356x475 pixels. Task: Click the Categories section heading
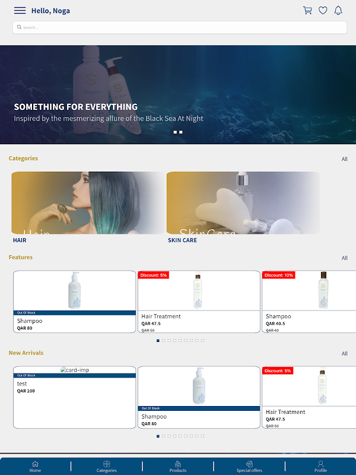click(23, 159)
